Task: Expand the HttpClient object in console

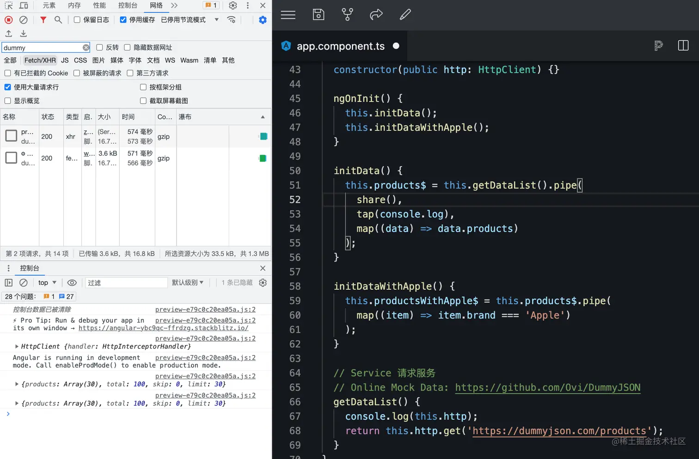Action: (x=17, y=346)
